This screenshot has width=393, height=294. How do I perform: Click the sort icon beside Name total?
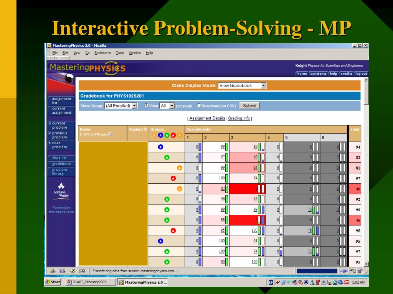(111, 134)
